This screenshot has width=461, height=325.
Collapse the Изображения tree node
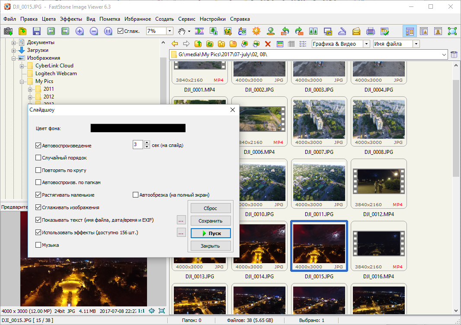coord(13,58)
